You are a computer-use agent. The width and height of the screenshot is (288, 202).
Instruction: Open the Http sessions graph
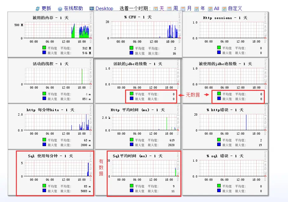coord(225,34)
